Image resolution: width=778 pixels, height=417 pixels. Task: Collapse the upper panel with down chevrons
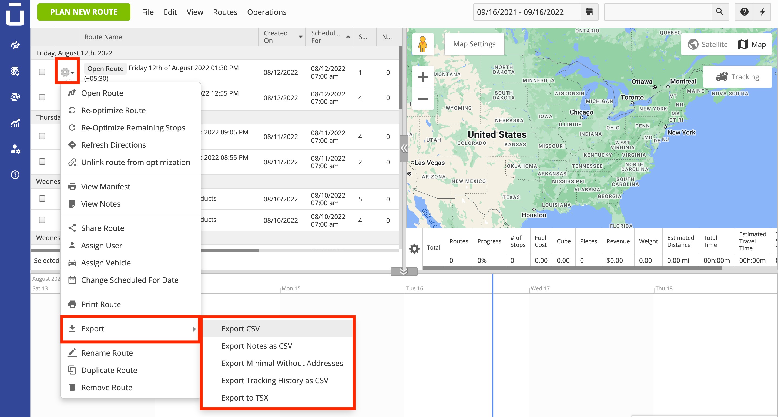tap(404, 272)
